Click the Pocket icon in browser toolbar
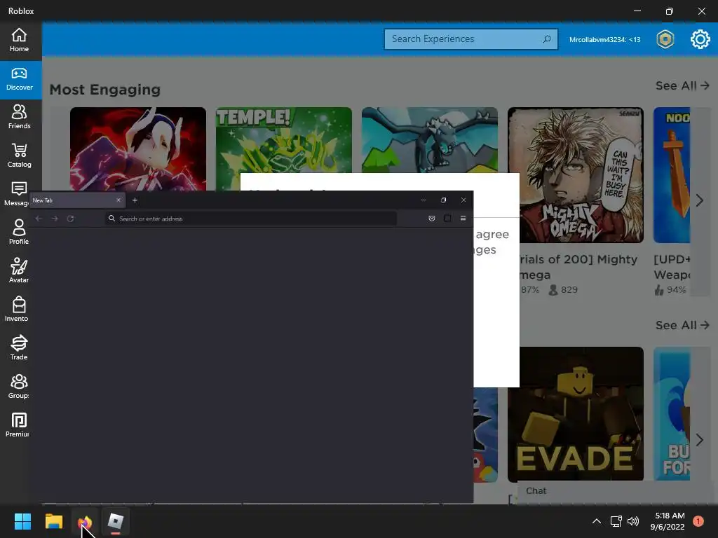 (431, 219)
